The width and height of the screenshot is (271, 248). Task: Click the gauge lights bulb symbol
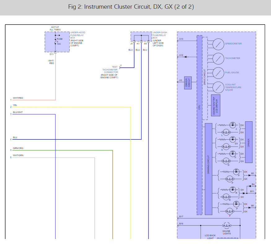point(226,226)
